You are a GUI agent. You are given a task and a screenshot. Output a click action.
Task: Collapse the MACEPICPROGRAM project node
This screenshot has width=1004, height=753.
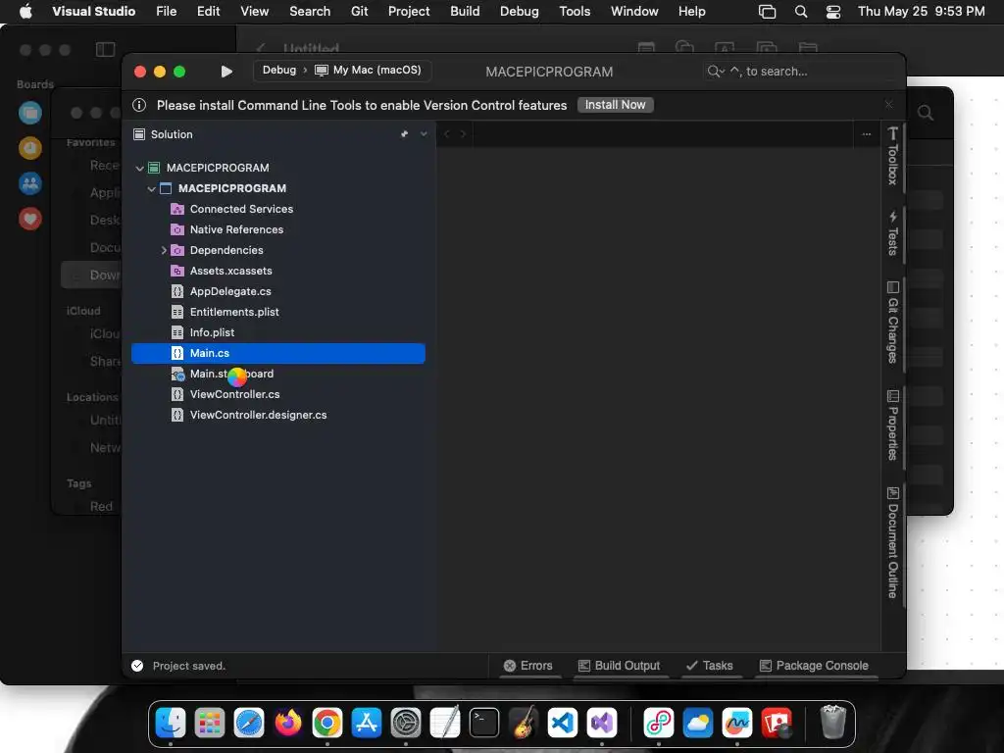[x=152, y=188]
